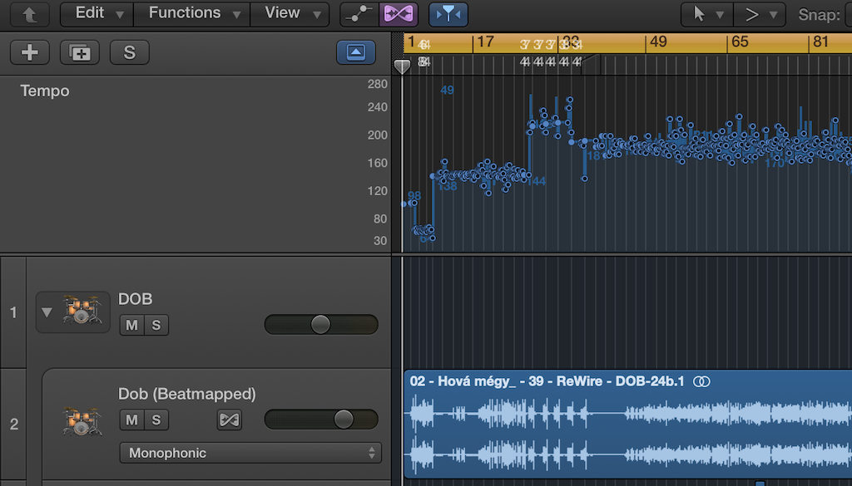Image resolution: width=852 pixels, height=486 pixels.
Task: Toggle the Show Automation icon
Action: [x=359, y=14]
